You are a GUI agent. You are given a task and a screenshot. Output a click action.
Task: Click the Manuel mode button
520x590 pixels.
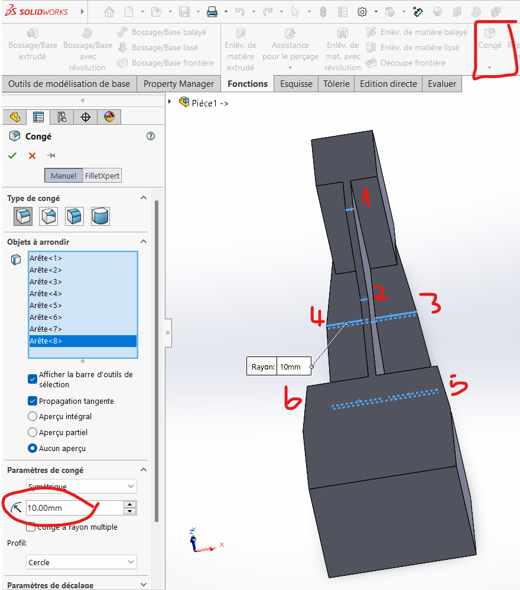[64, 176]
